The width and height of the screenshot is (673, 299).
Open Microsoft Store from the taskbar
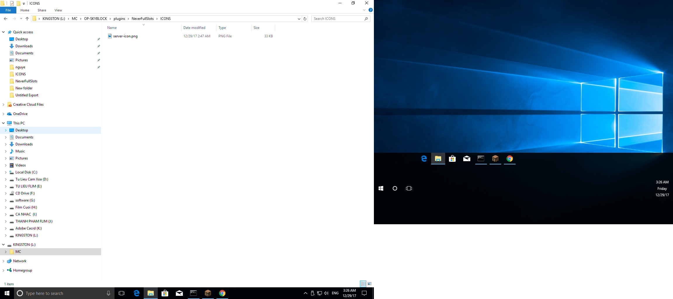[x=165, y=293]
